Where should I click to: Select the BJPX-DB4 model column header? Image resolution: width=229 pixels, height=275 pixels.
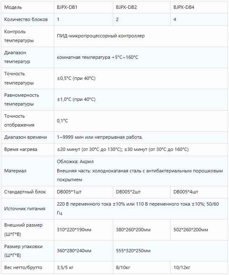click(199, 7)
